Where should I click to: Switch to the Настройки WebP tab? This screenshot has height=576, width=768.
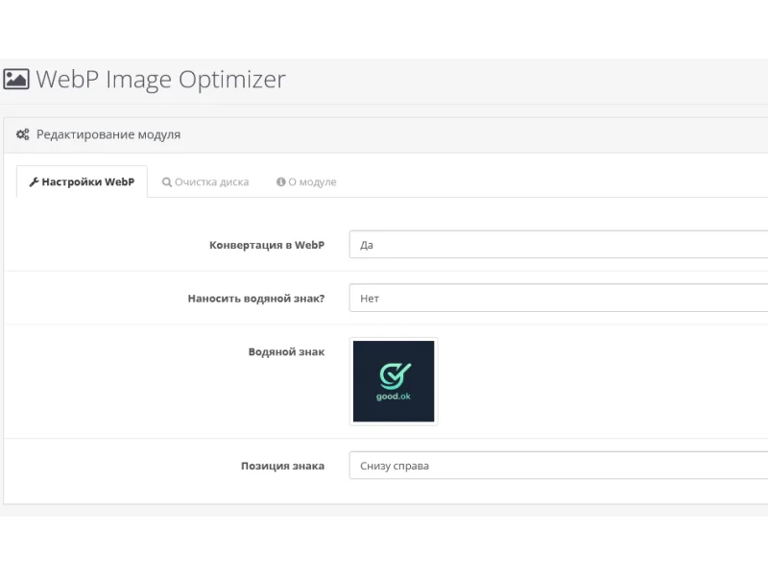click(x=83, y=182)
